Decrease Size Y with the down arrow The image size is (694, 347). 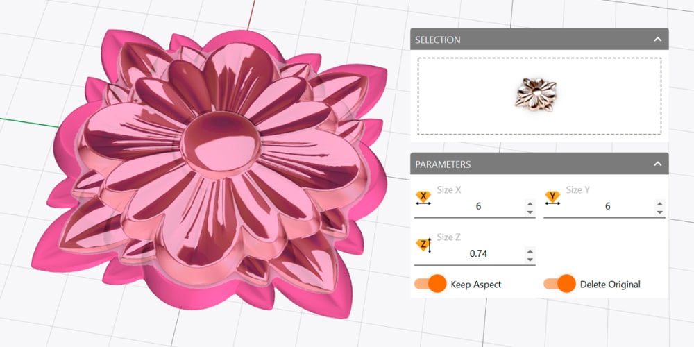[660, 211]
